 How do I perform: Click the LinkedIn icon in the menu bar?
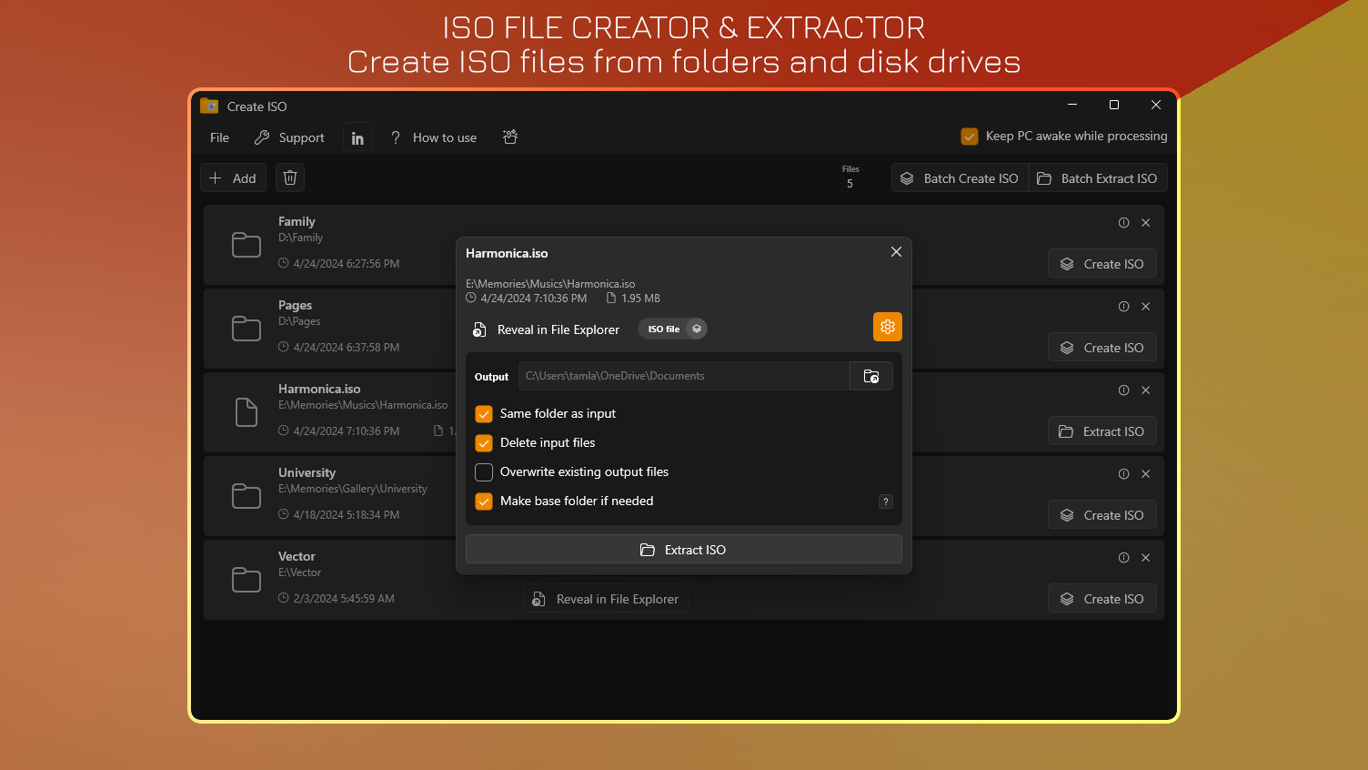pos(357,137)
